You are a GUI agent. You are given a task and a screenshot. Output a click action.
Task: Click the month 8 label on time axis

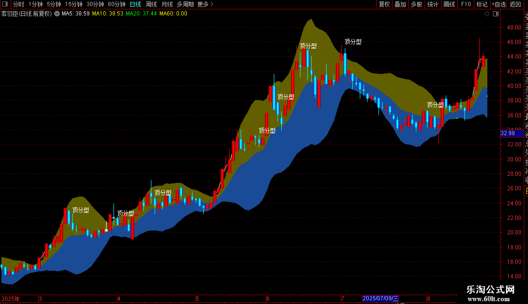(428, 298)
